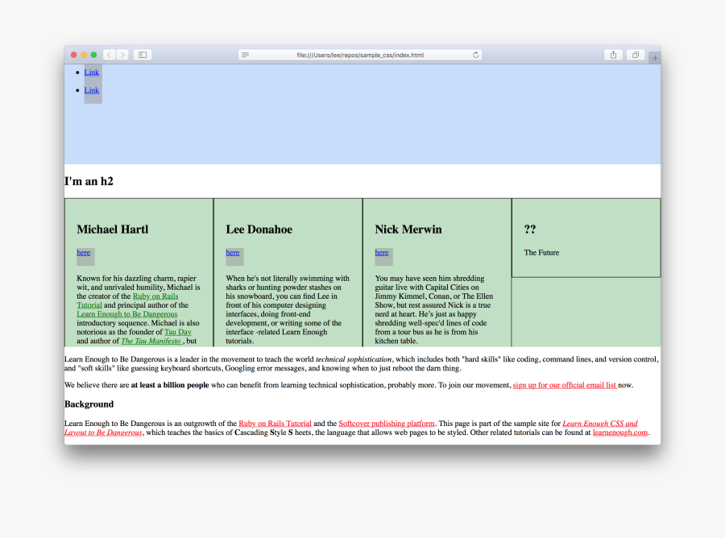Click the green Tau Day link
The image size is (725, 538).
click(178, 332)
